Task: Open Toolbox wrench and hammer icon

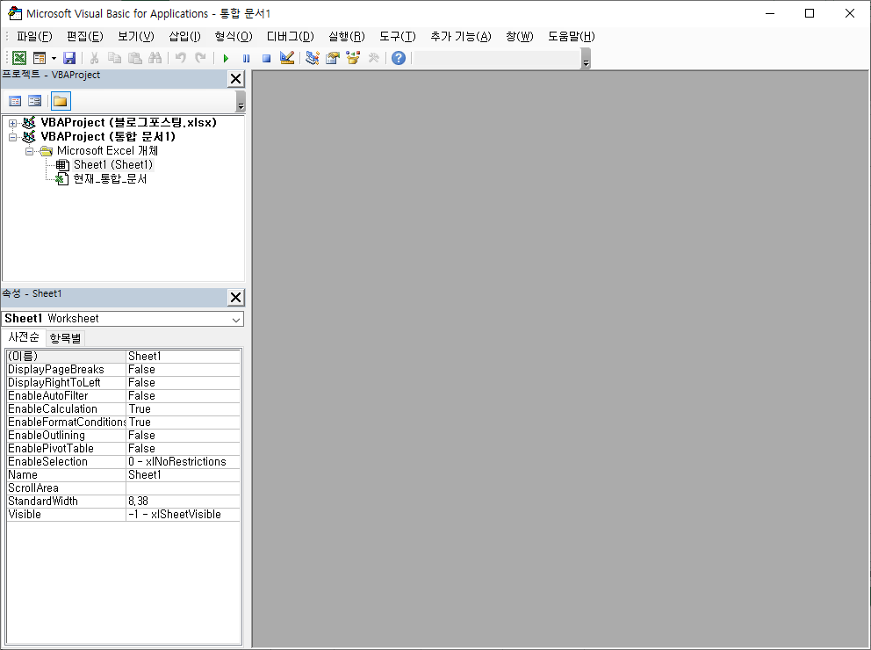Action: [x=373, y=58]
